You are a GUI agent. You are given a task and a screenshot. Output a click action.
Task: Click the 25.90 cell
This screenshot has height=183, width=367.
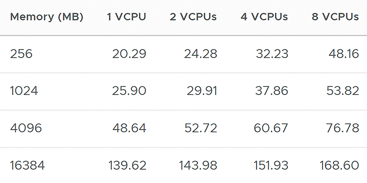click(129, 91)
